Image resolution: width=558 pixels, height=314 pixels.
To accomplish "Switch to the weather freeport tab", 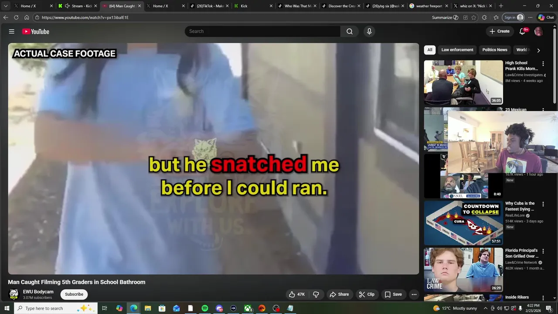I will [x=429, y=6].
